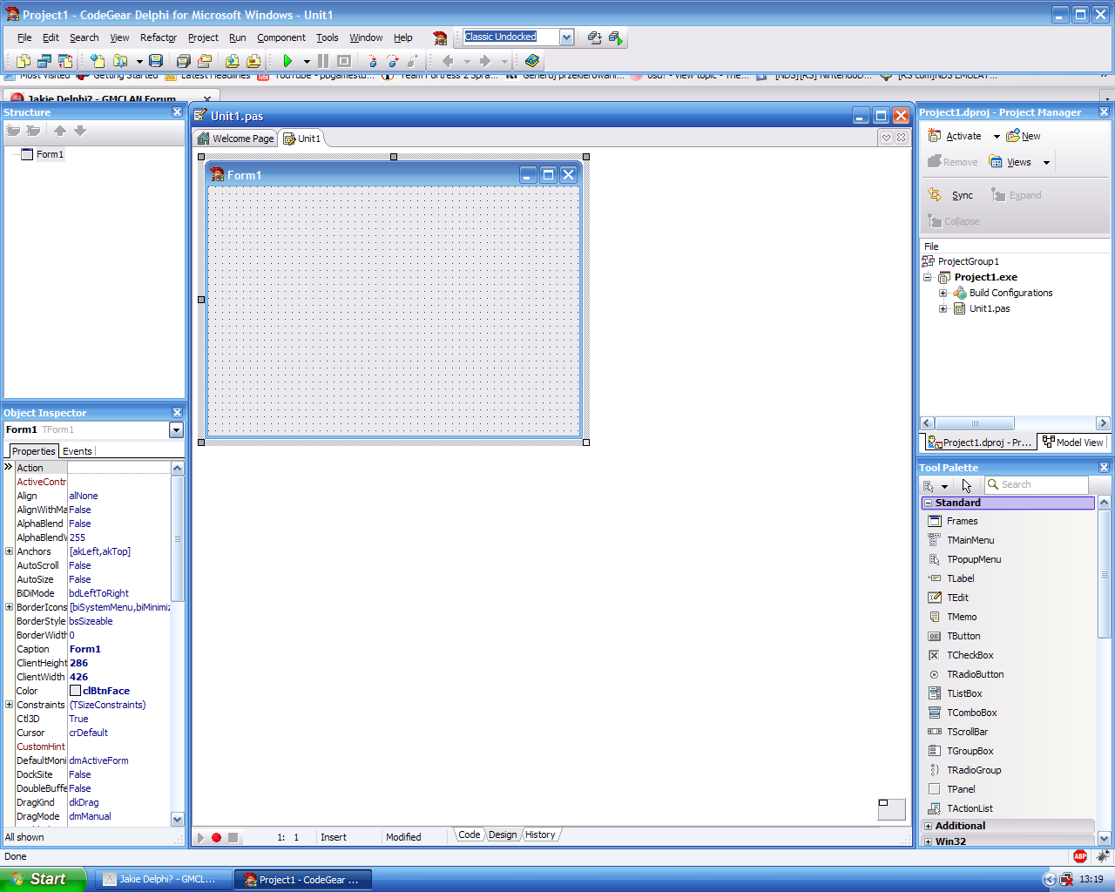Pick TRadioButton component in Tool Palette
This screenshot has width=1115, height=892.
click(x=975, y=674)
